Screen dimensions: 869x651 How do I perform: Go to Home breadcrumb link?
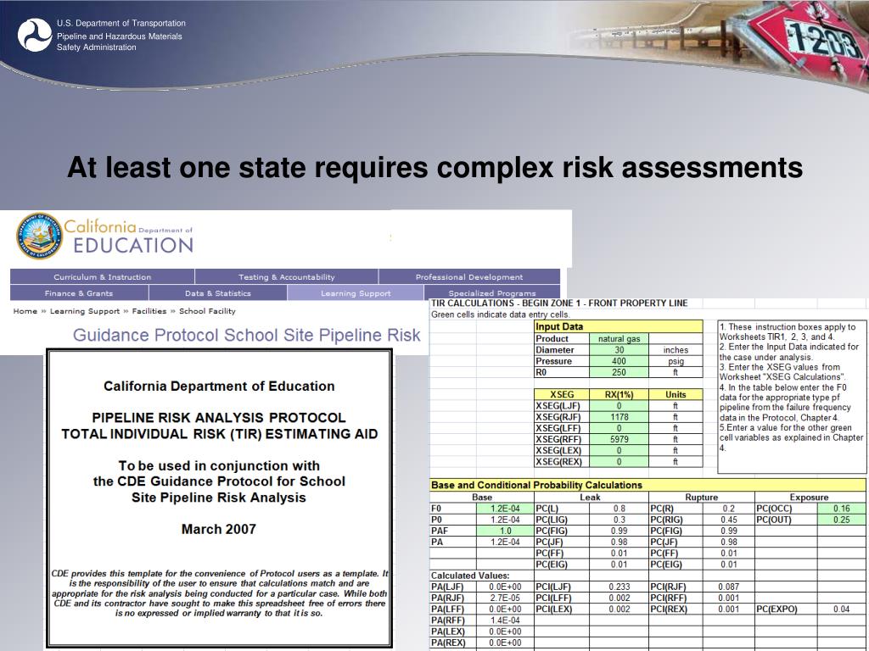[25, 311]
